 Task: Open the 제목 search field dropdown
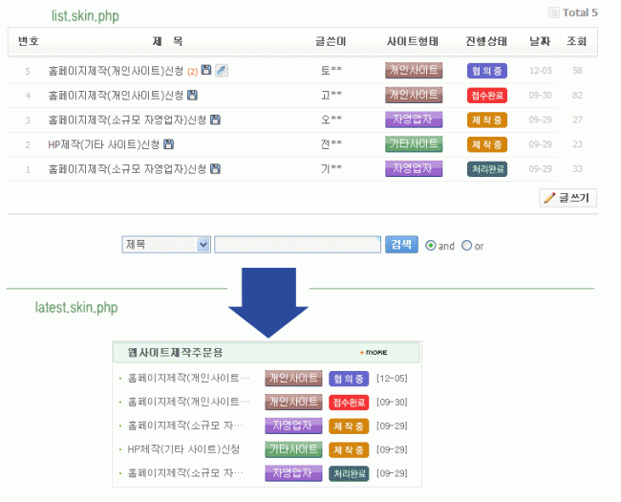point(166,245)
